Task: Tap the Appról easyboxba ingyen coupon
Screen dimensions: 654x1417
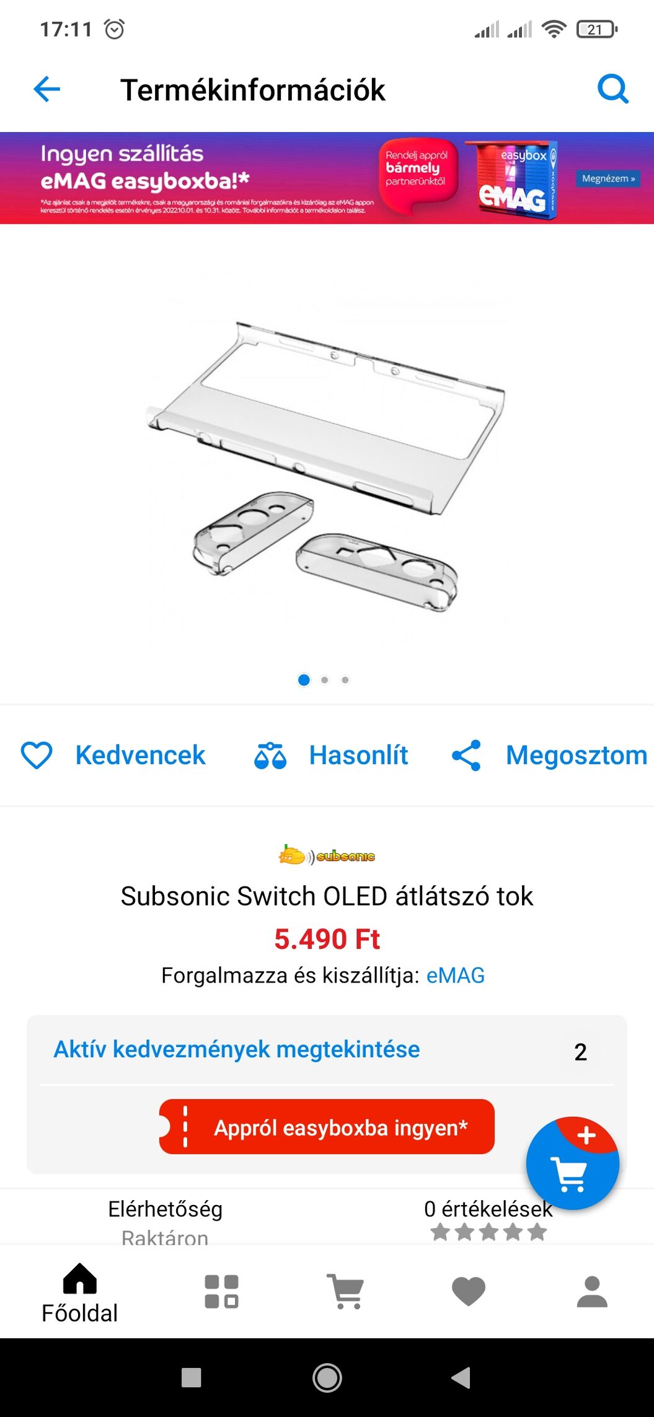Action: (327, 1127)
